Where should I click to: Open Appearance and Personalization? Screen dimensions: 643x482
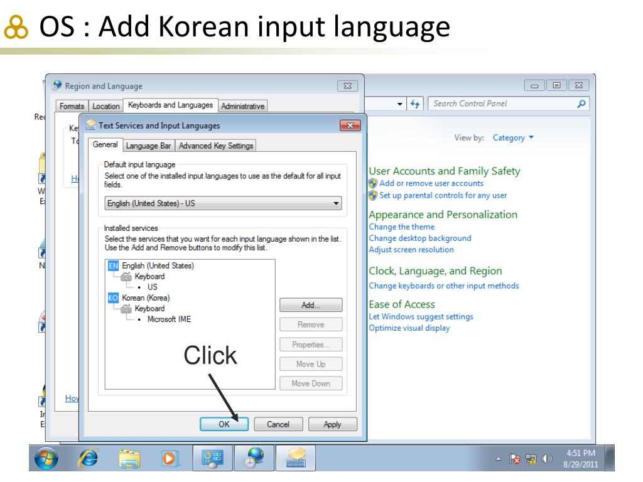tap(443, 215)
